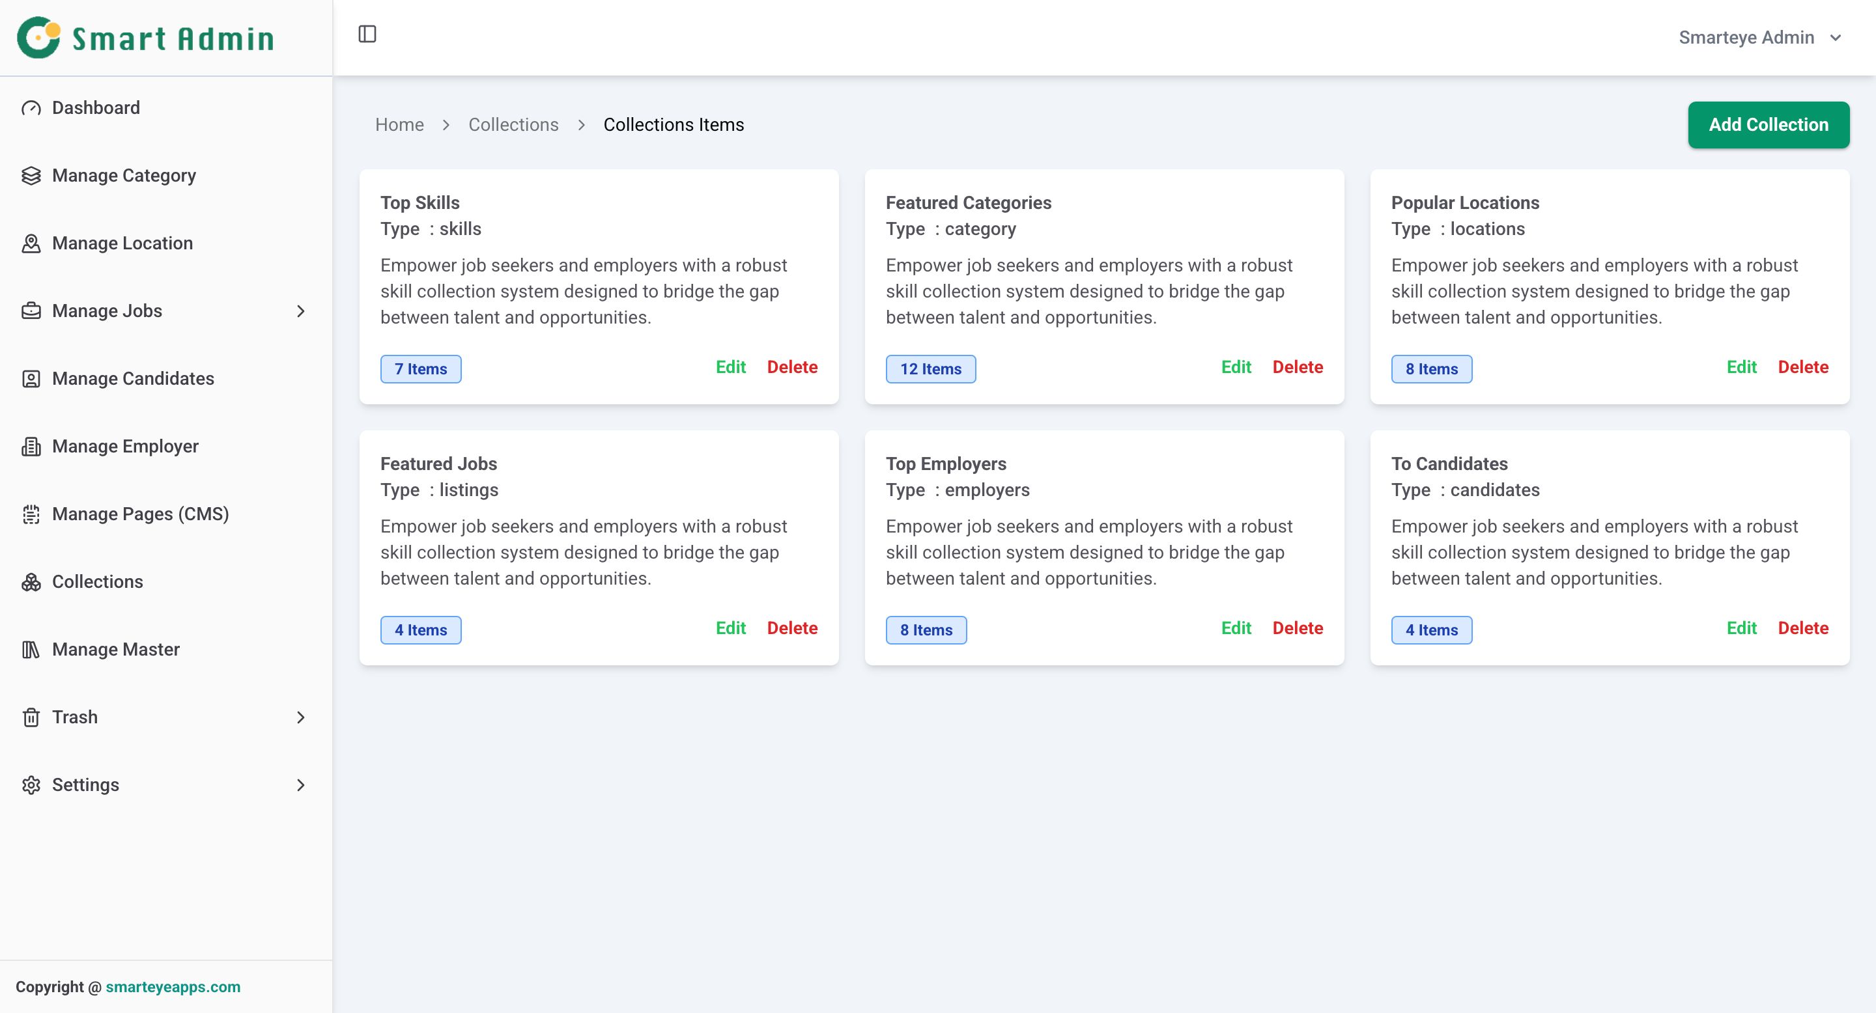
Task: Click the Manage Category layers icon
Action: [x=31, y=176]
